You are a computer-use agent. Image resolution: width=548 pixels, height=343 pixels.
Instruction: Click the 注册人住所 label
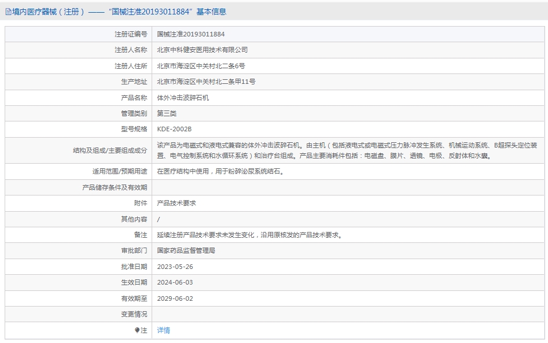(131, 66)
